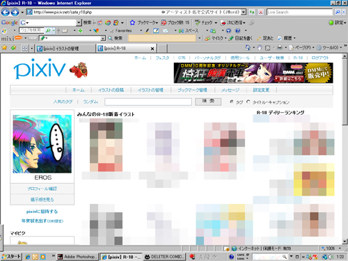Screen dimensions: 348x261
Task: Click the red Stop loading icon
Action: (x=261, y=12)
